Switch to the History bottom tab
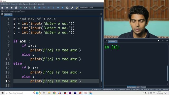Image resolution: width=169 pixels, height=95 pixels. click(138, 87)
